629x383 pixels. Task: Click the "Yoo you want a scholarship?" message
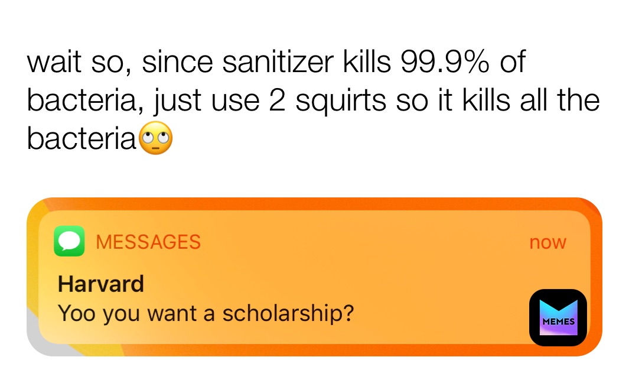[206, 313]
